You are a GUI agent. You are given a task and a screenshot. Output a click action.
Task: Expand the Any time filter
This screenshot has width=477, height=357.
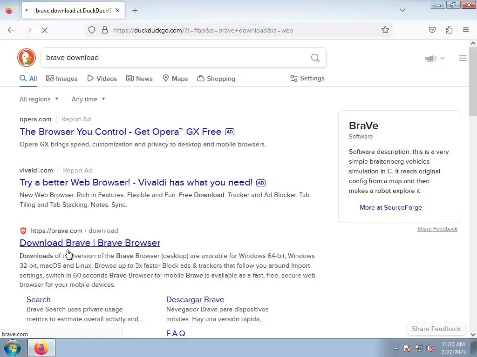click(88, 99)
